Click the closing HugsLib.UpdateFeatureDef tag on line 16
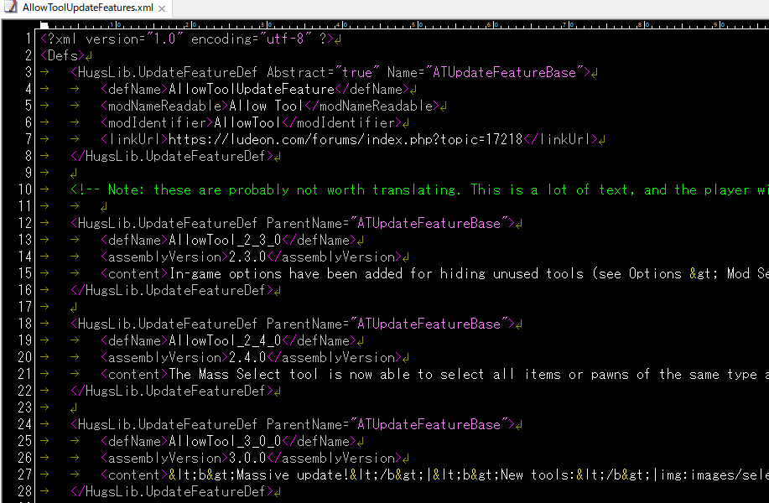The width and height of the screenshot is (769, 503). coord(172,290)
